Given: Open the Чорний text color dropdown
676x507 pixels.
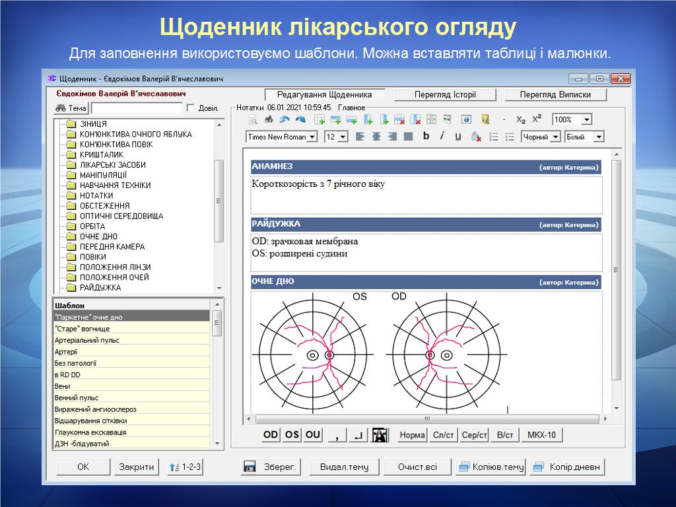Looking at the screenshot, I should pyautogui.click(x=555, y=137).
